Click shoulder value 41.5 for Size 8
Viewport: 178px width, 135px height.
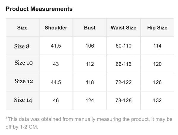[56, 46]
